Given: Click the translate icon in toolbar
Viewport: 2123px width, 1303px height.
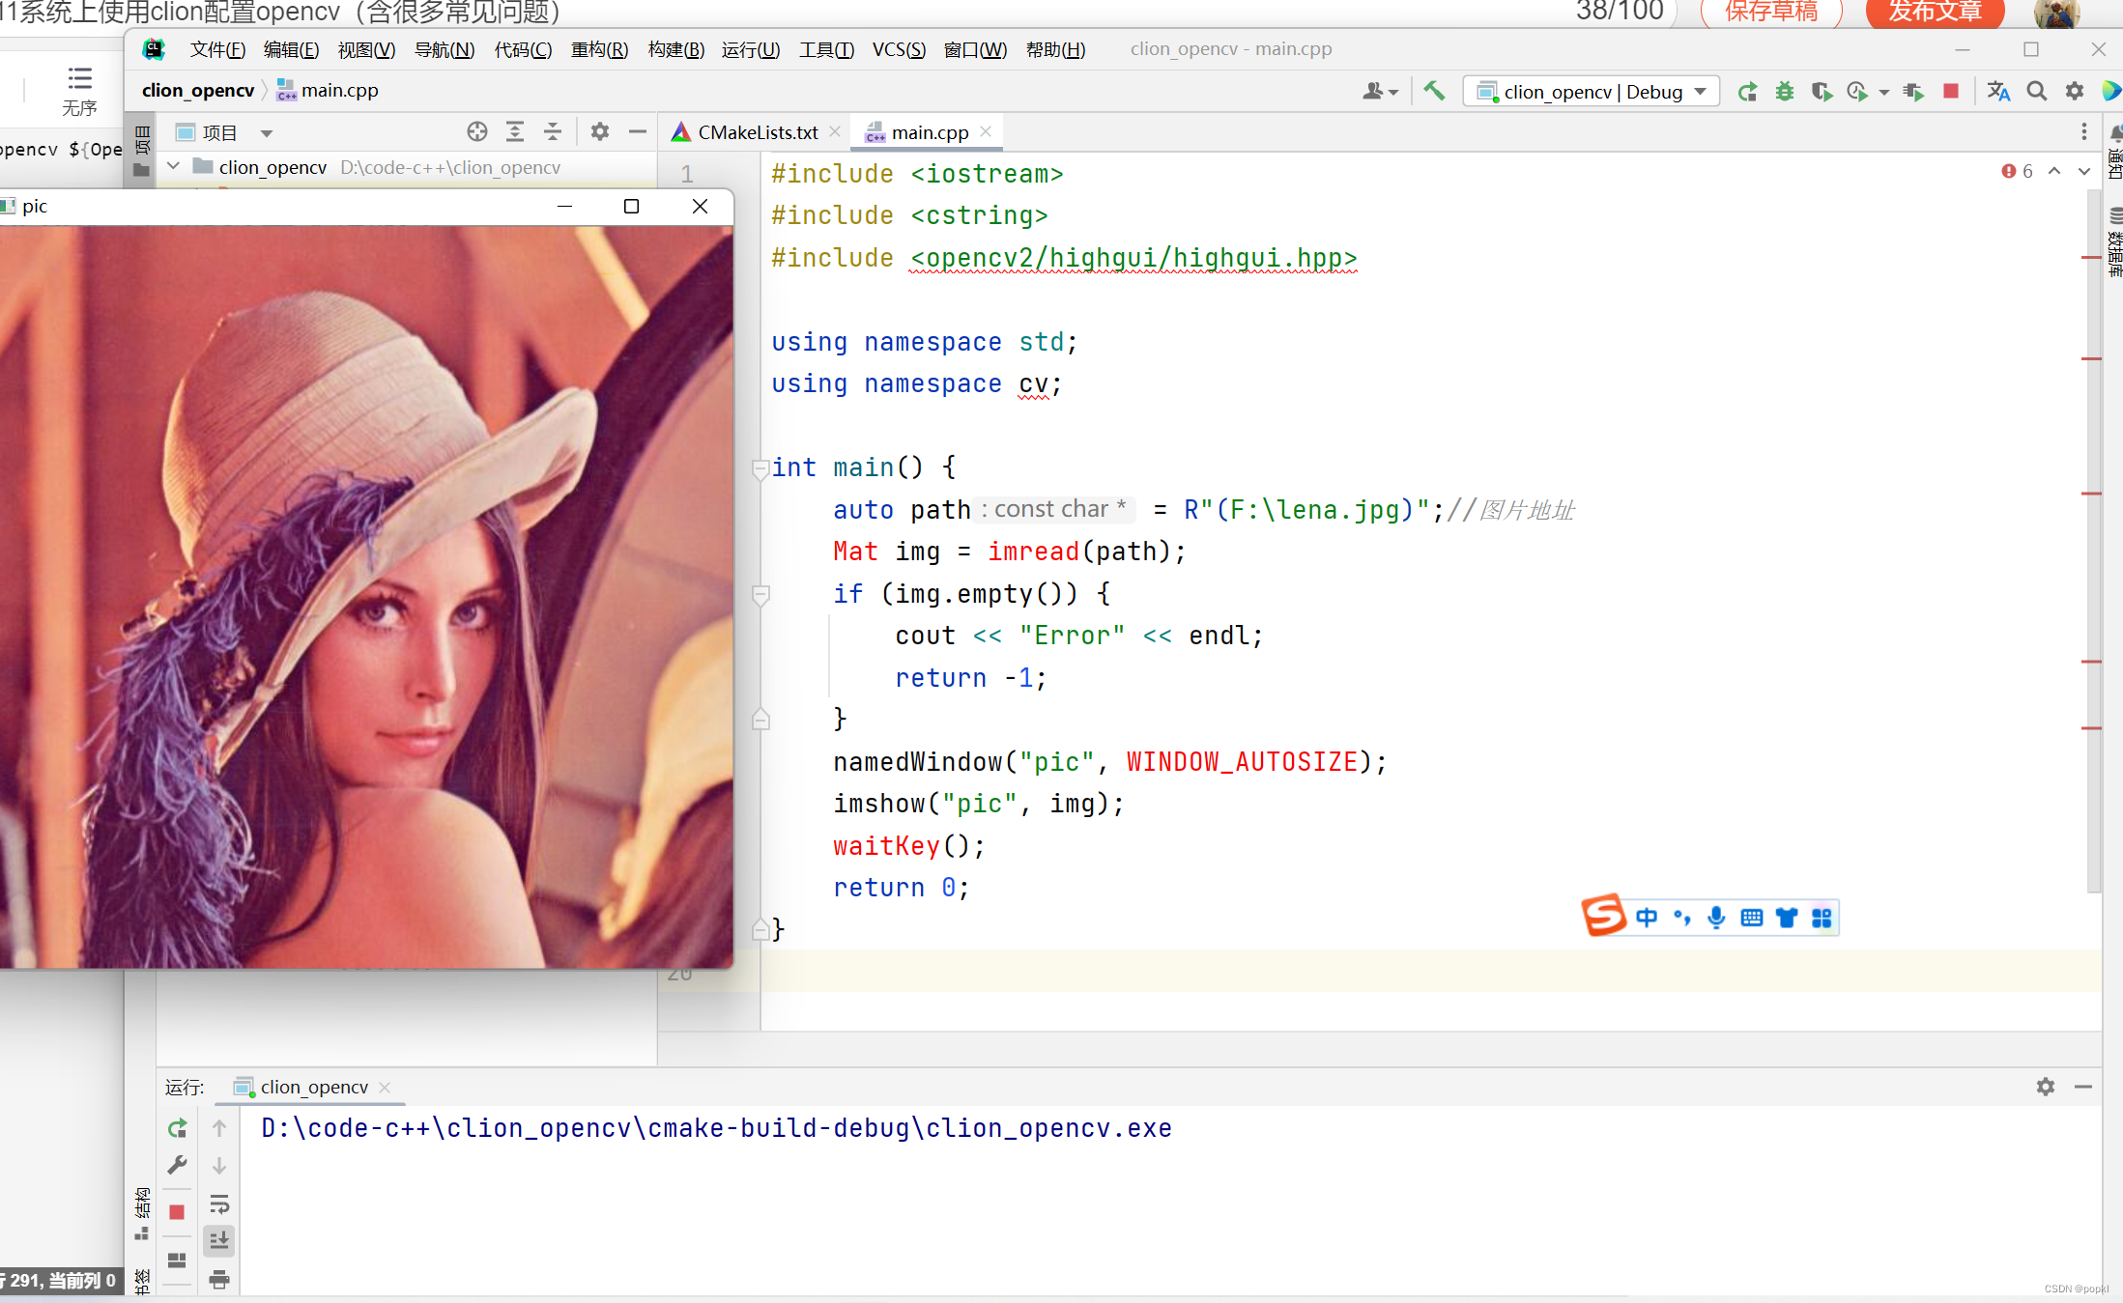Looking at the screenshot, I should [x=1997, y=91].
